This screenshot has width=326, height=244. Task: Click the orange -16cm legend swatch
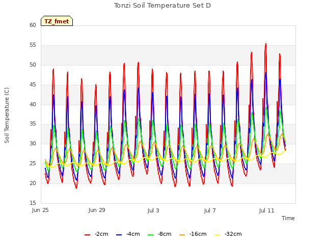pyautogui.click(x=182, y=235)
